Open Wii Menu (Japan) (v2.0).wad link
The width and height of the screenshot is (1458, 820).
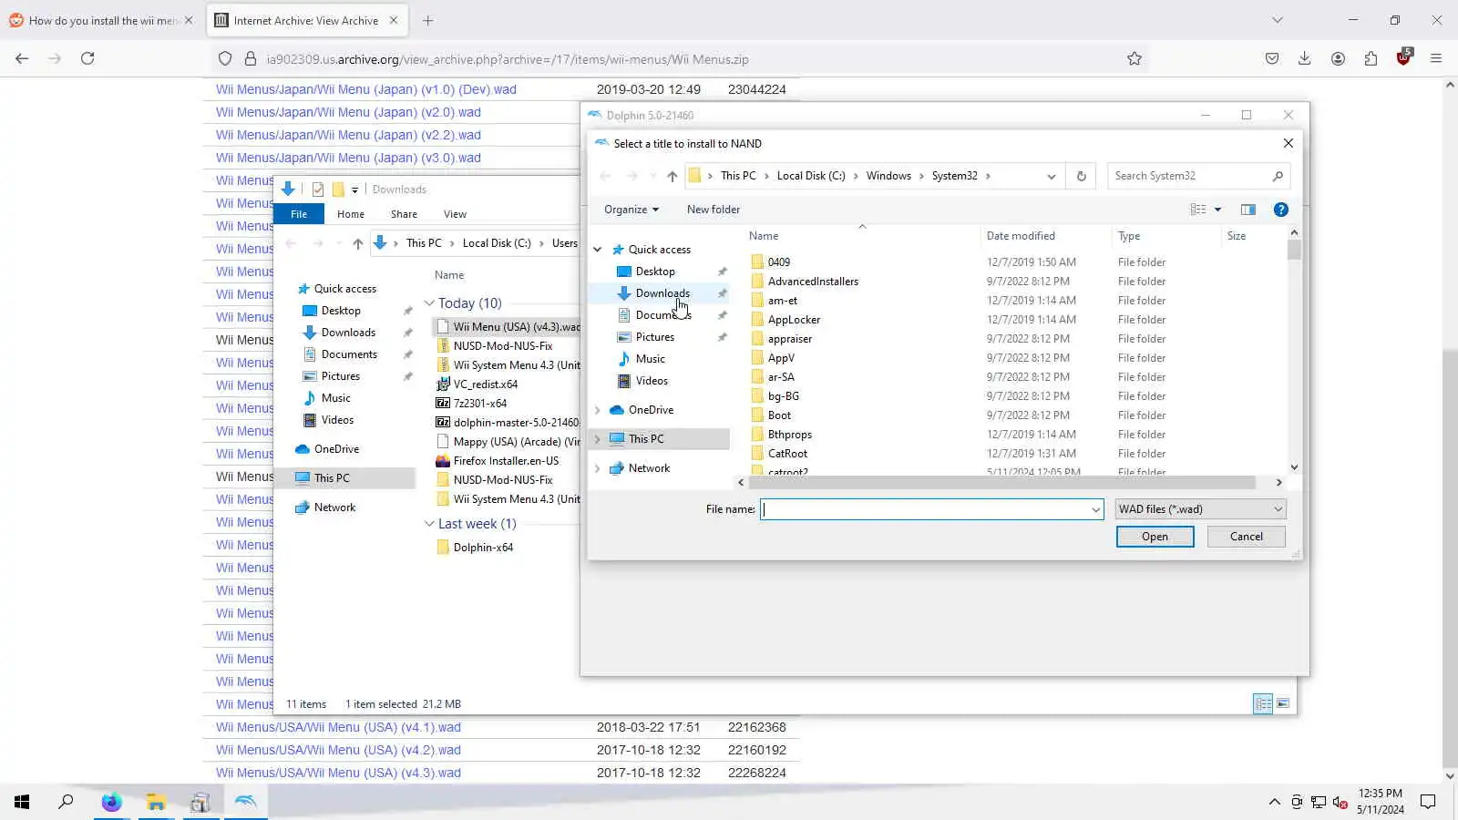(x=348, y=112)
